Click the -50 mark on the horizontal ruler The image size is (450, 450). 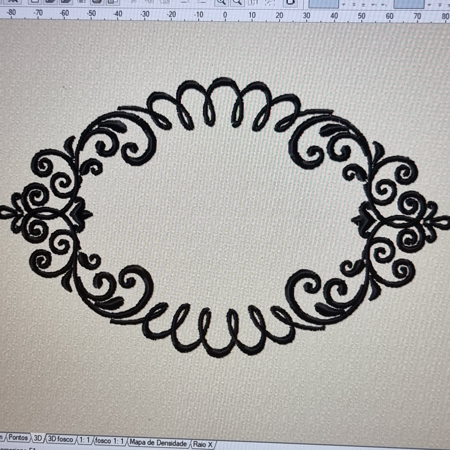click(x=91, y=13)
